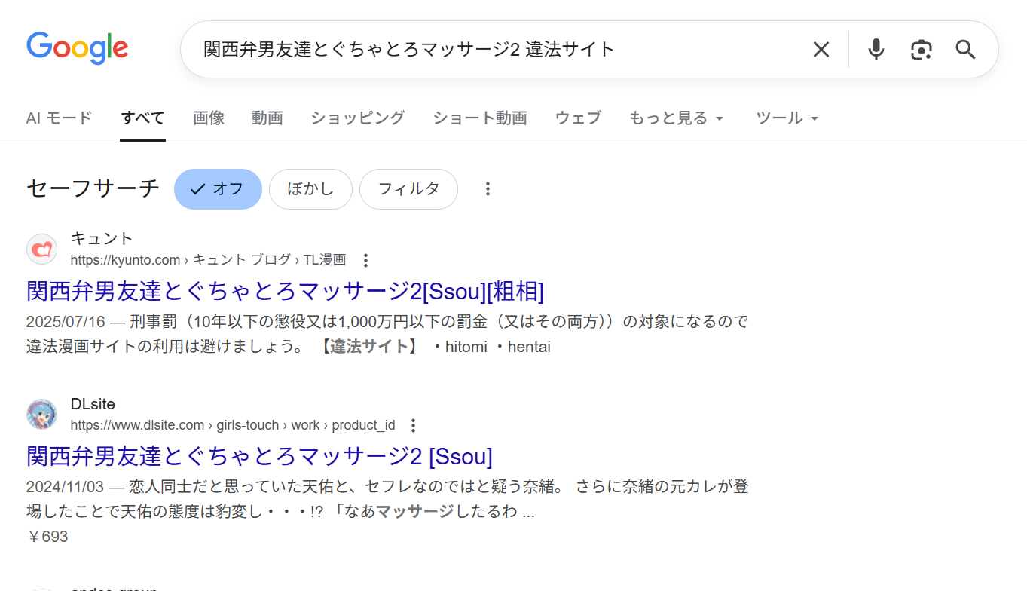
Task: Click the キュント site favicon
Action: click(x=41, y=249)
